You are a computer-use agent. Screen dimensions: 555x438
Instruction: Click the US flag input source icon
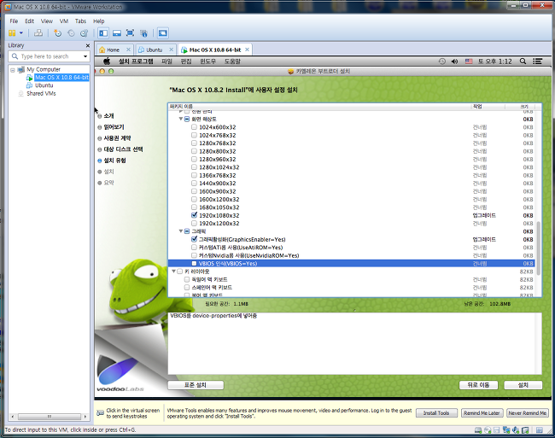[x=469, y=61]
